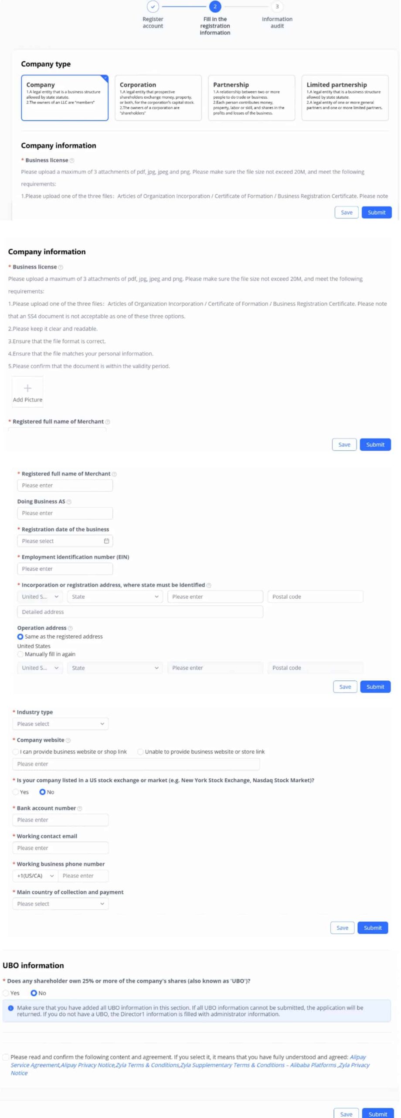Click the help icon beside Doing Business AS
The image size is (401, 1118).
[69, 502]
